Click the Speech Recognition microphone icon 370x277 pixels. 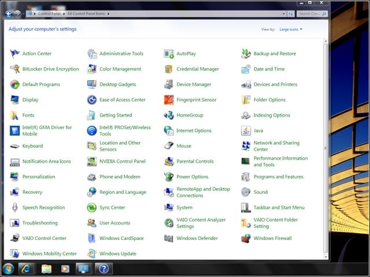(14, 208)
